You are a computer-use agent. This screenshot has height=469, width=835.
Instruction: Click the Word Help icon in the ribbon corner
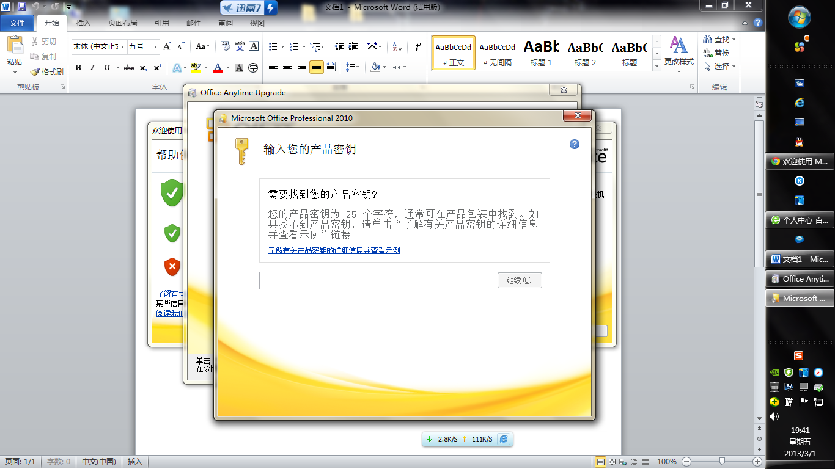click(x=758, y=23)
